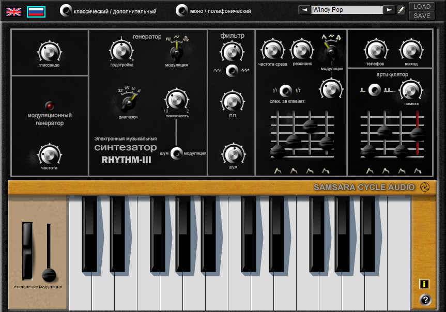
Task: Go to previous preset with left arrow
Action: point(304,10)
